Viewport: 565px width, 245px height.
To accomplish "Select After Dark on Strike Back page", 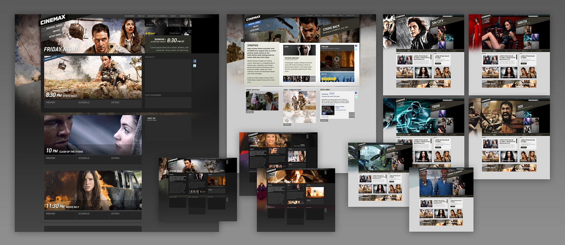I will (x=255, y=30).
